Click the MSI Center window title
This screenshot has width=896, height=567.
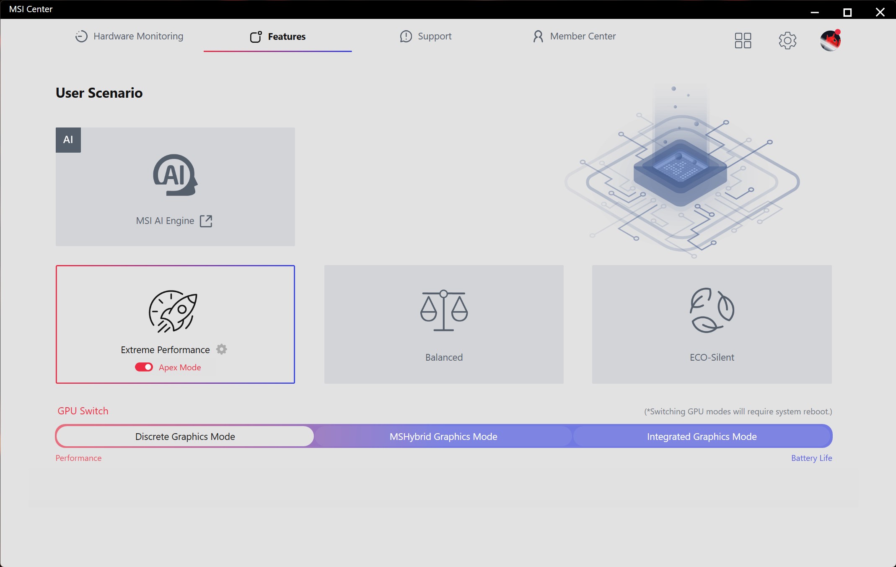[31, 9]
